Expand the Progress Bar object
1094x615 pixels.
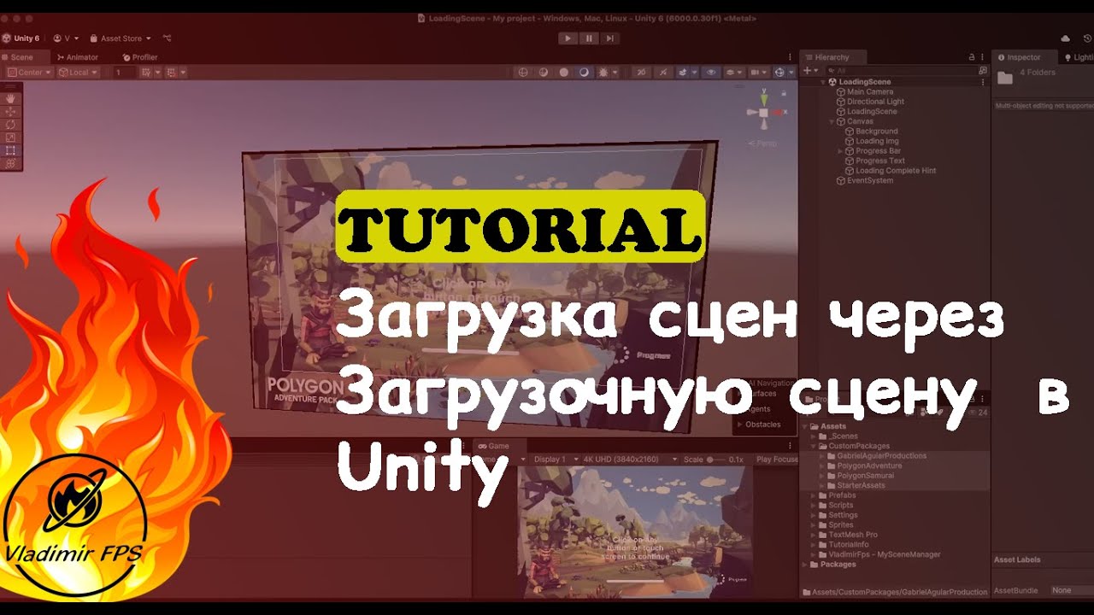pos(840,151)
